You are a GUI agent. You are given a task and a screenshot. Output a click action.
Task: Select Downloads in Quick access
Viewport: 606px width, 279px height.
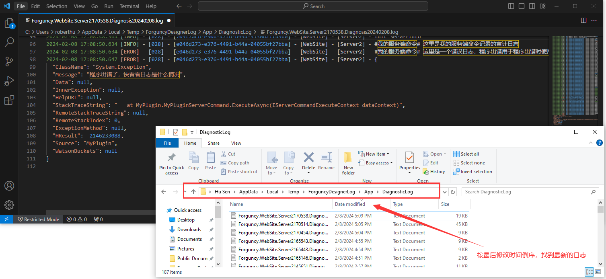[x=189, y=230]
